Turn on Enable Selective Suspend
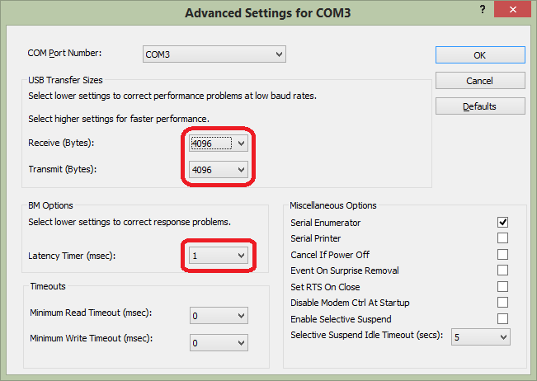Image resolution: width=537 pixels, height=381 pixels. (502, 319)
